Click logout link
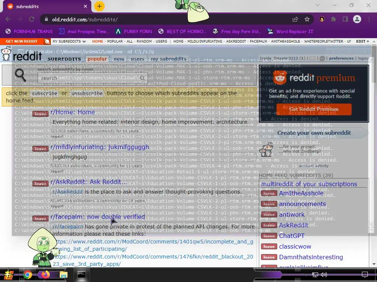 (x=363, y=58)
